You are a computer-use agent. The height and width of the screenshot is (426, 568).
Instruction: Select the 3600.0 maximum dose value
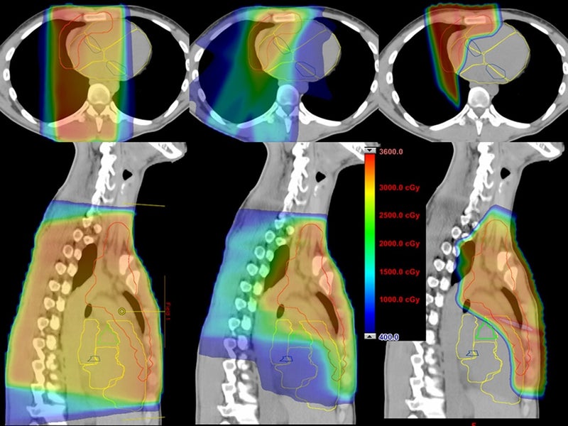[x=391, y=151]
